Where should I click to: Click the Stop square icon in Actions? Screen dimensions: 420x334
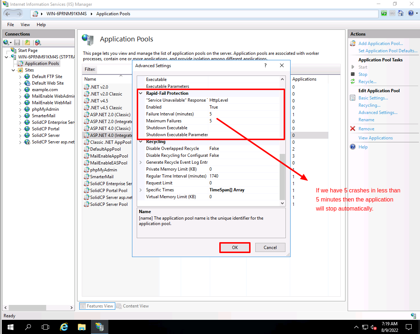point(353,74)
